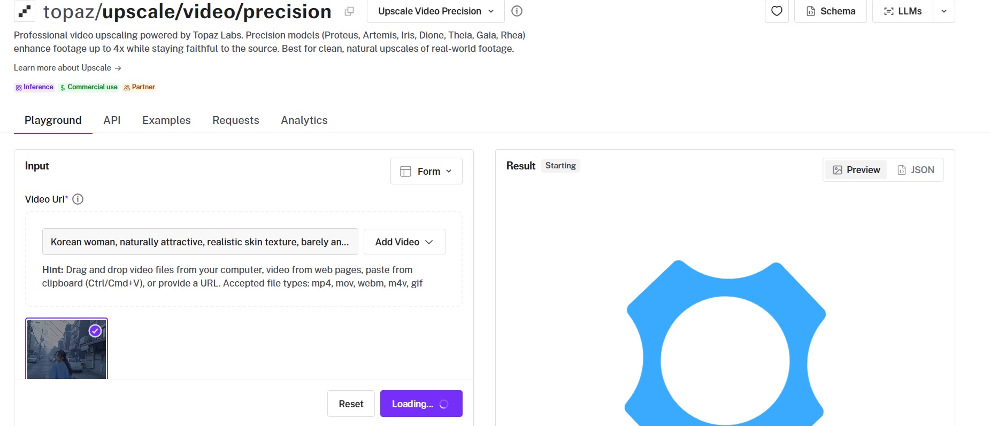Click the purple Loading button
The height and width of the screenshot is (426, 991).
pyautogui.click(x=421, y=404)
